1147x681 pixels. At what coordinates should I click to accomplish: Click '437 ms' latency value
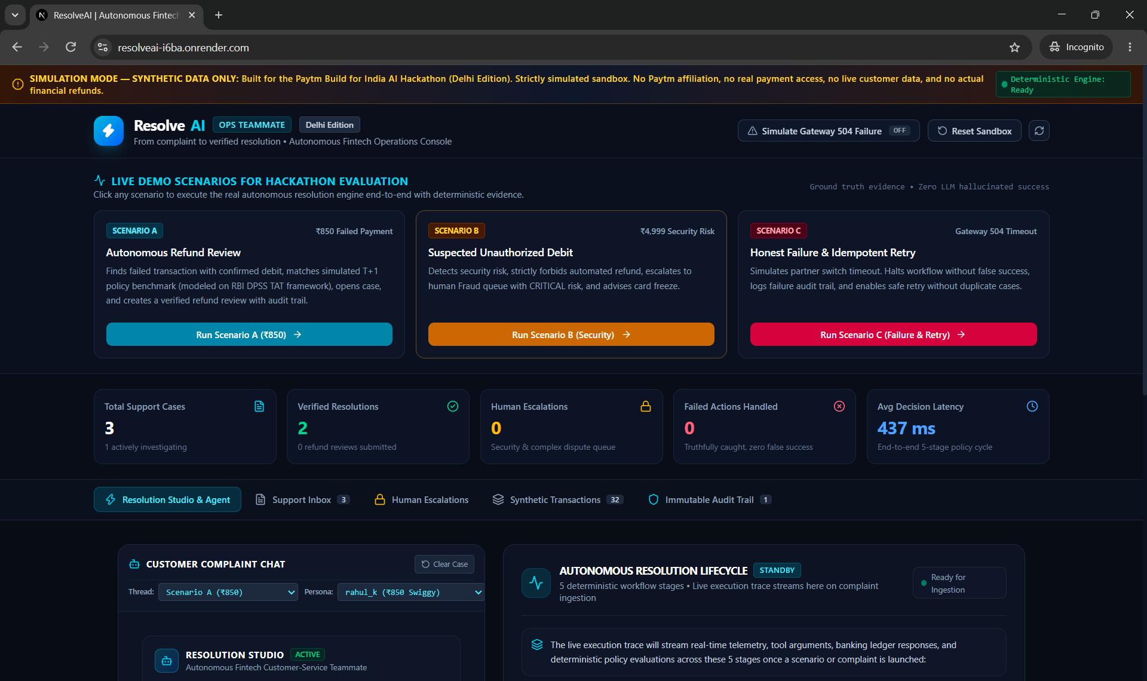click(x=906, y=428)
